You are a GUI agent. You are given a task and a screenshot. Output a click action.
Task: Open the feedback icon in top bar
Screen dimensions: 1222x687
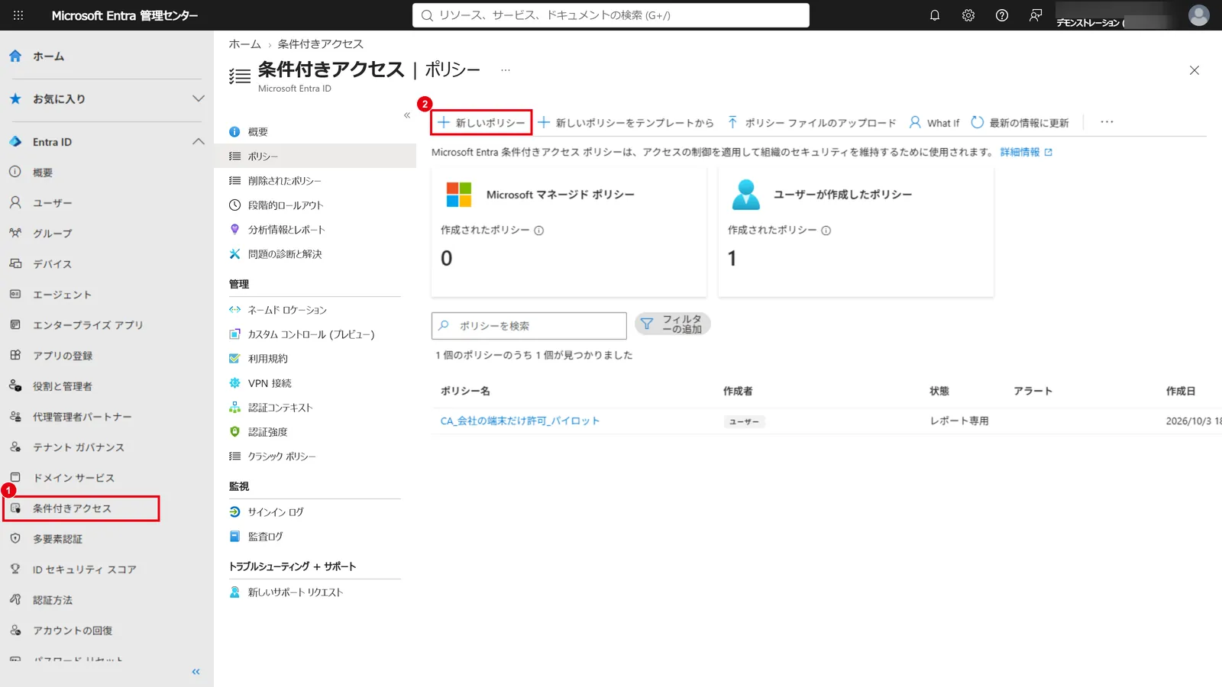click(x=1035, y=15)
